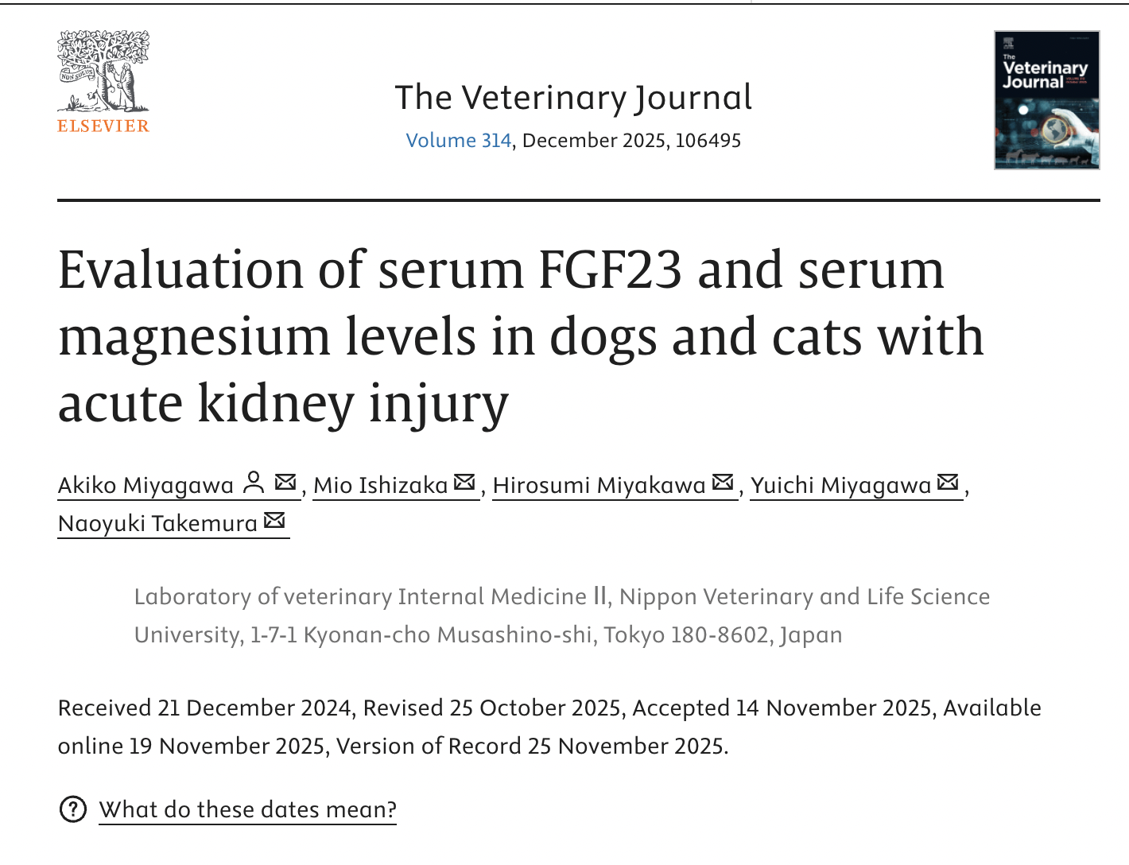Viewport: 1129px width, 865px height.
Task: Open author Naoyuki Takemura's details
Action: [x=157, y=523]
